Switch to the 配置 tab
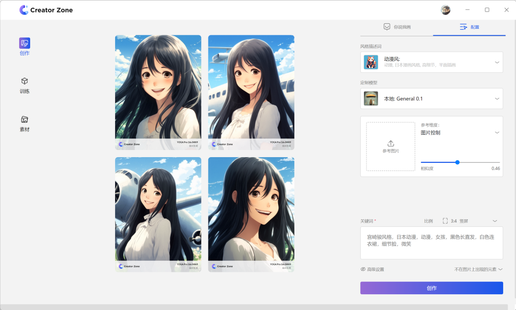The width and height of the screenshot is (516, 310). click(x=469, y=27)
